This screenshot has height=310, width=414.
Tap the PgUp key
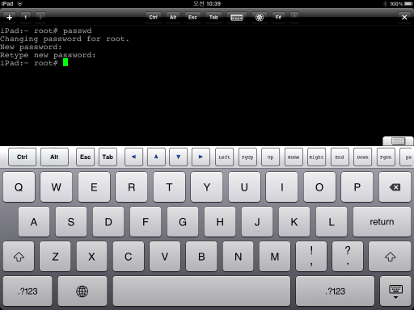(x=247, y=157)
